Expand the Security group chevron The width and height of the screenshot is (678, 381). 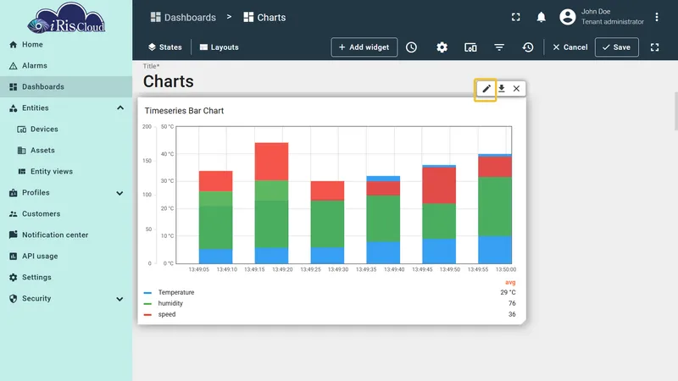pyautogui.click(x=119, y=299)
